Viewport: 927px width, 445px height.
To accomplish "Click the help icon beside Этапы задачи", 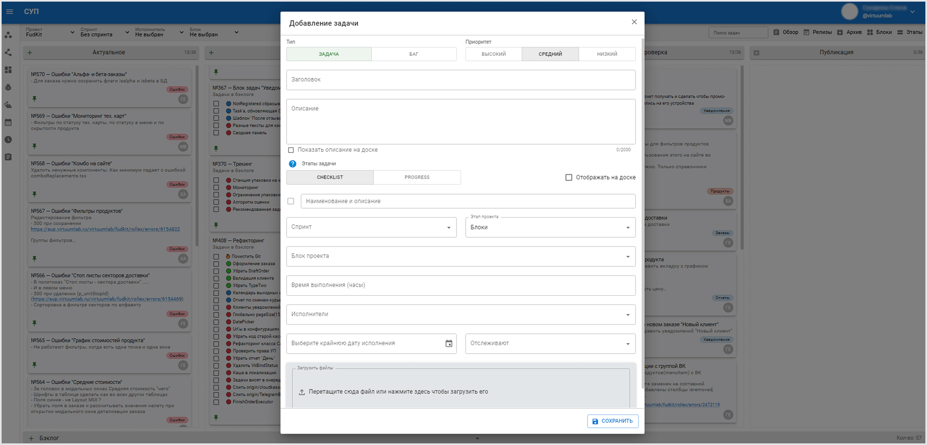I will 292,164.
